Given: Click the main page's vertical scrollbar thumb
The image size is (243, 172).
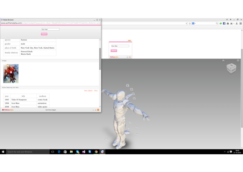Looking at the screenshot, I should point(242,88).
